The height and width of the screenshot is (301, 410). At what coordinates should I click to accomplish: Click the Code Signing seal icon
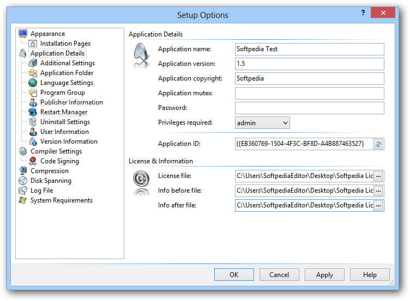click(33, 161)
